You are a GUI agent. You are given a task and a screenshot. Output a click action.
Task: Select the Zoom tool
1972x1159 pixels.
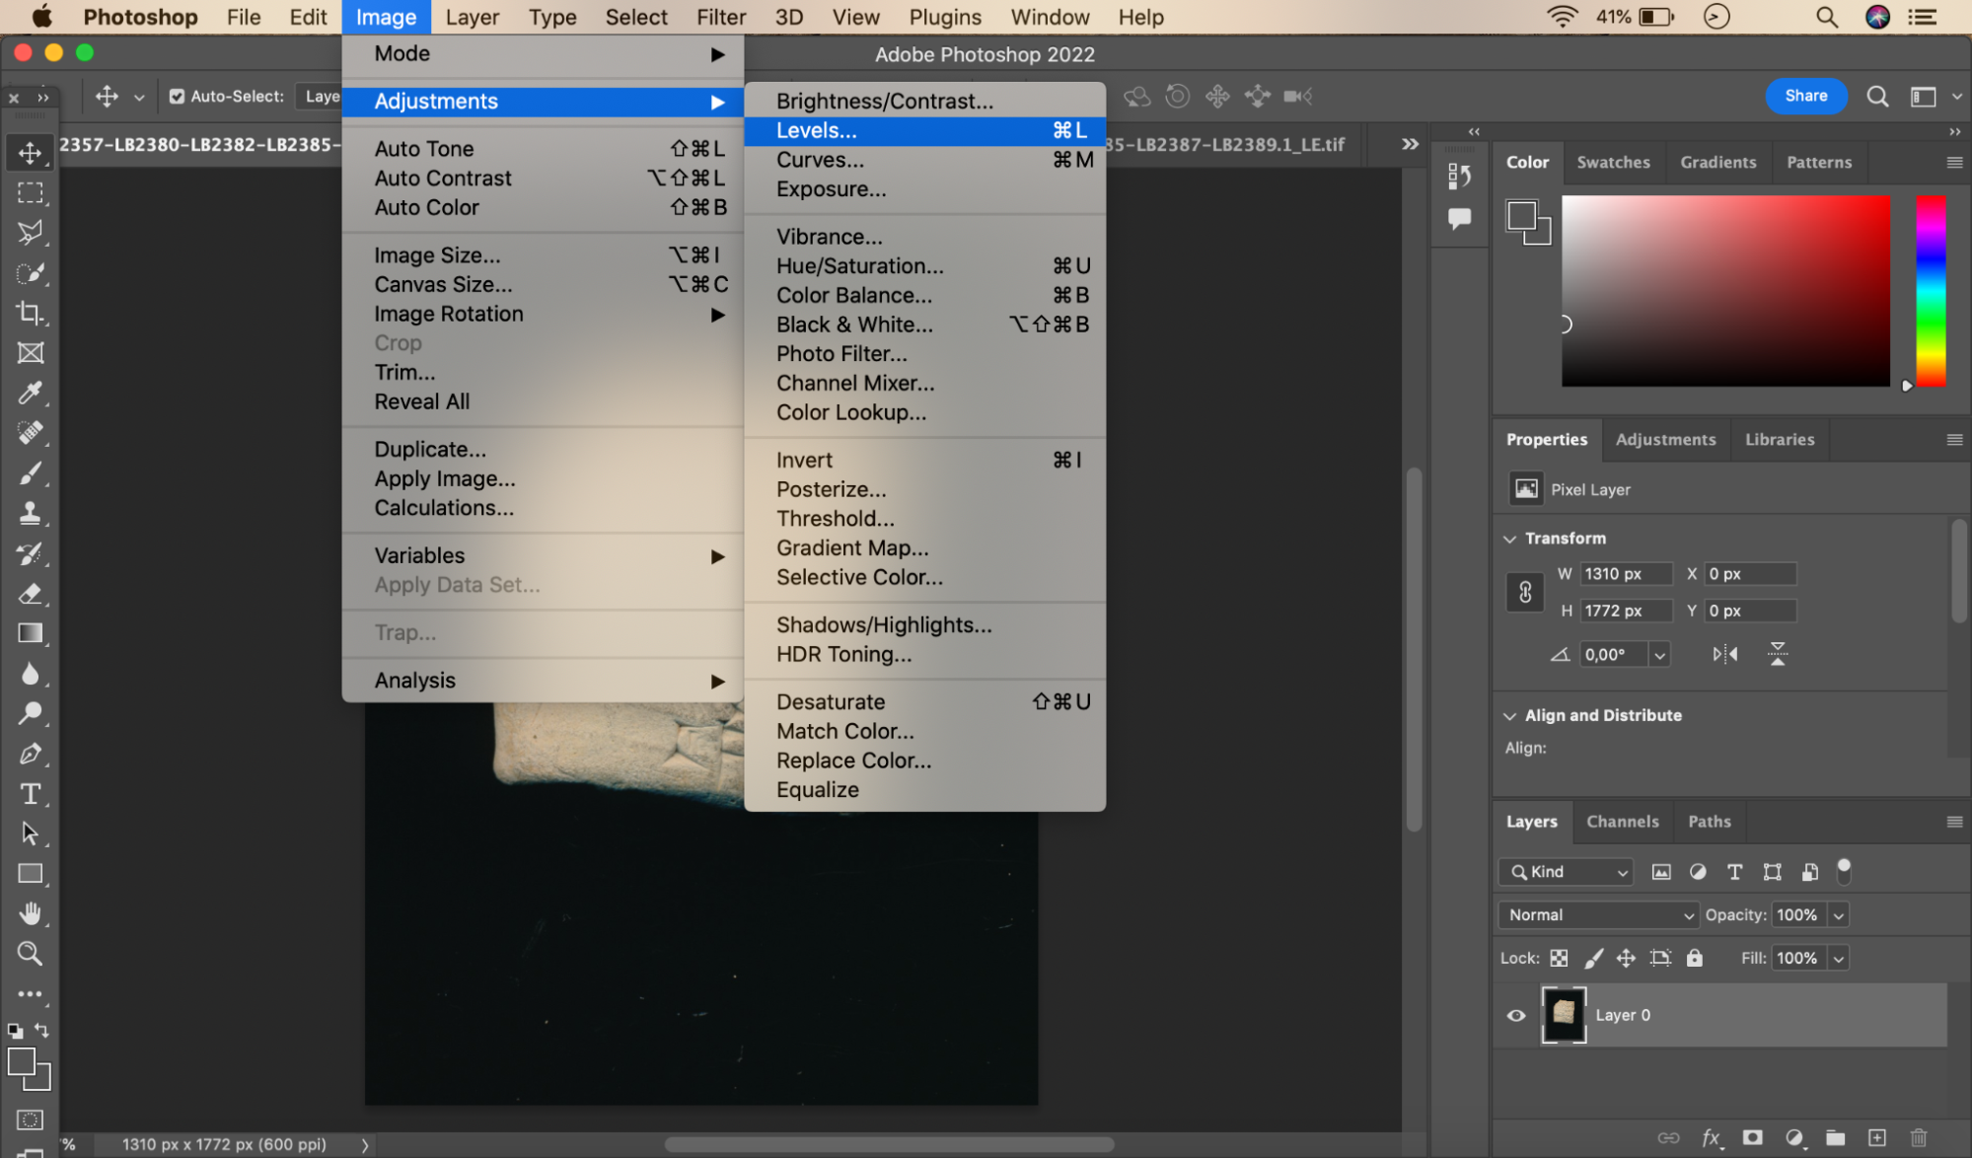coord(30,954)
